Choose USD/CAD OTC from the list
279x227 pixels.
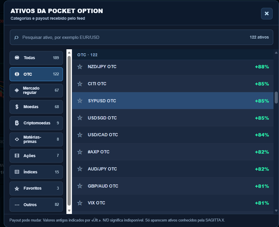pyautogui.click(x=173, y=135)
